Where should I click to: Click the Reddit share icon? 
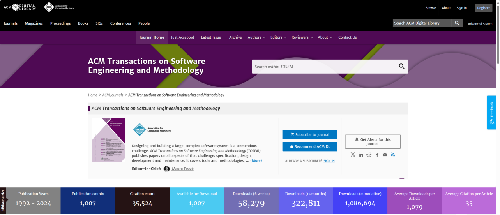(369, 155)
